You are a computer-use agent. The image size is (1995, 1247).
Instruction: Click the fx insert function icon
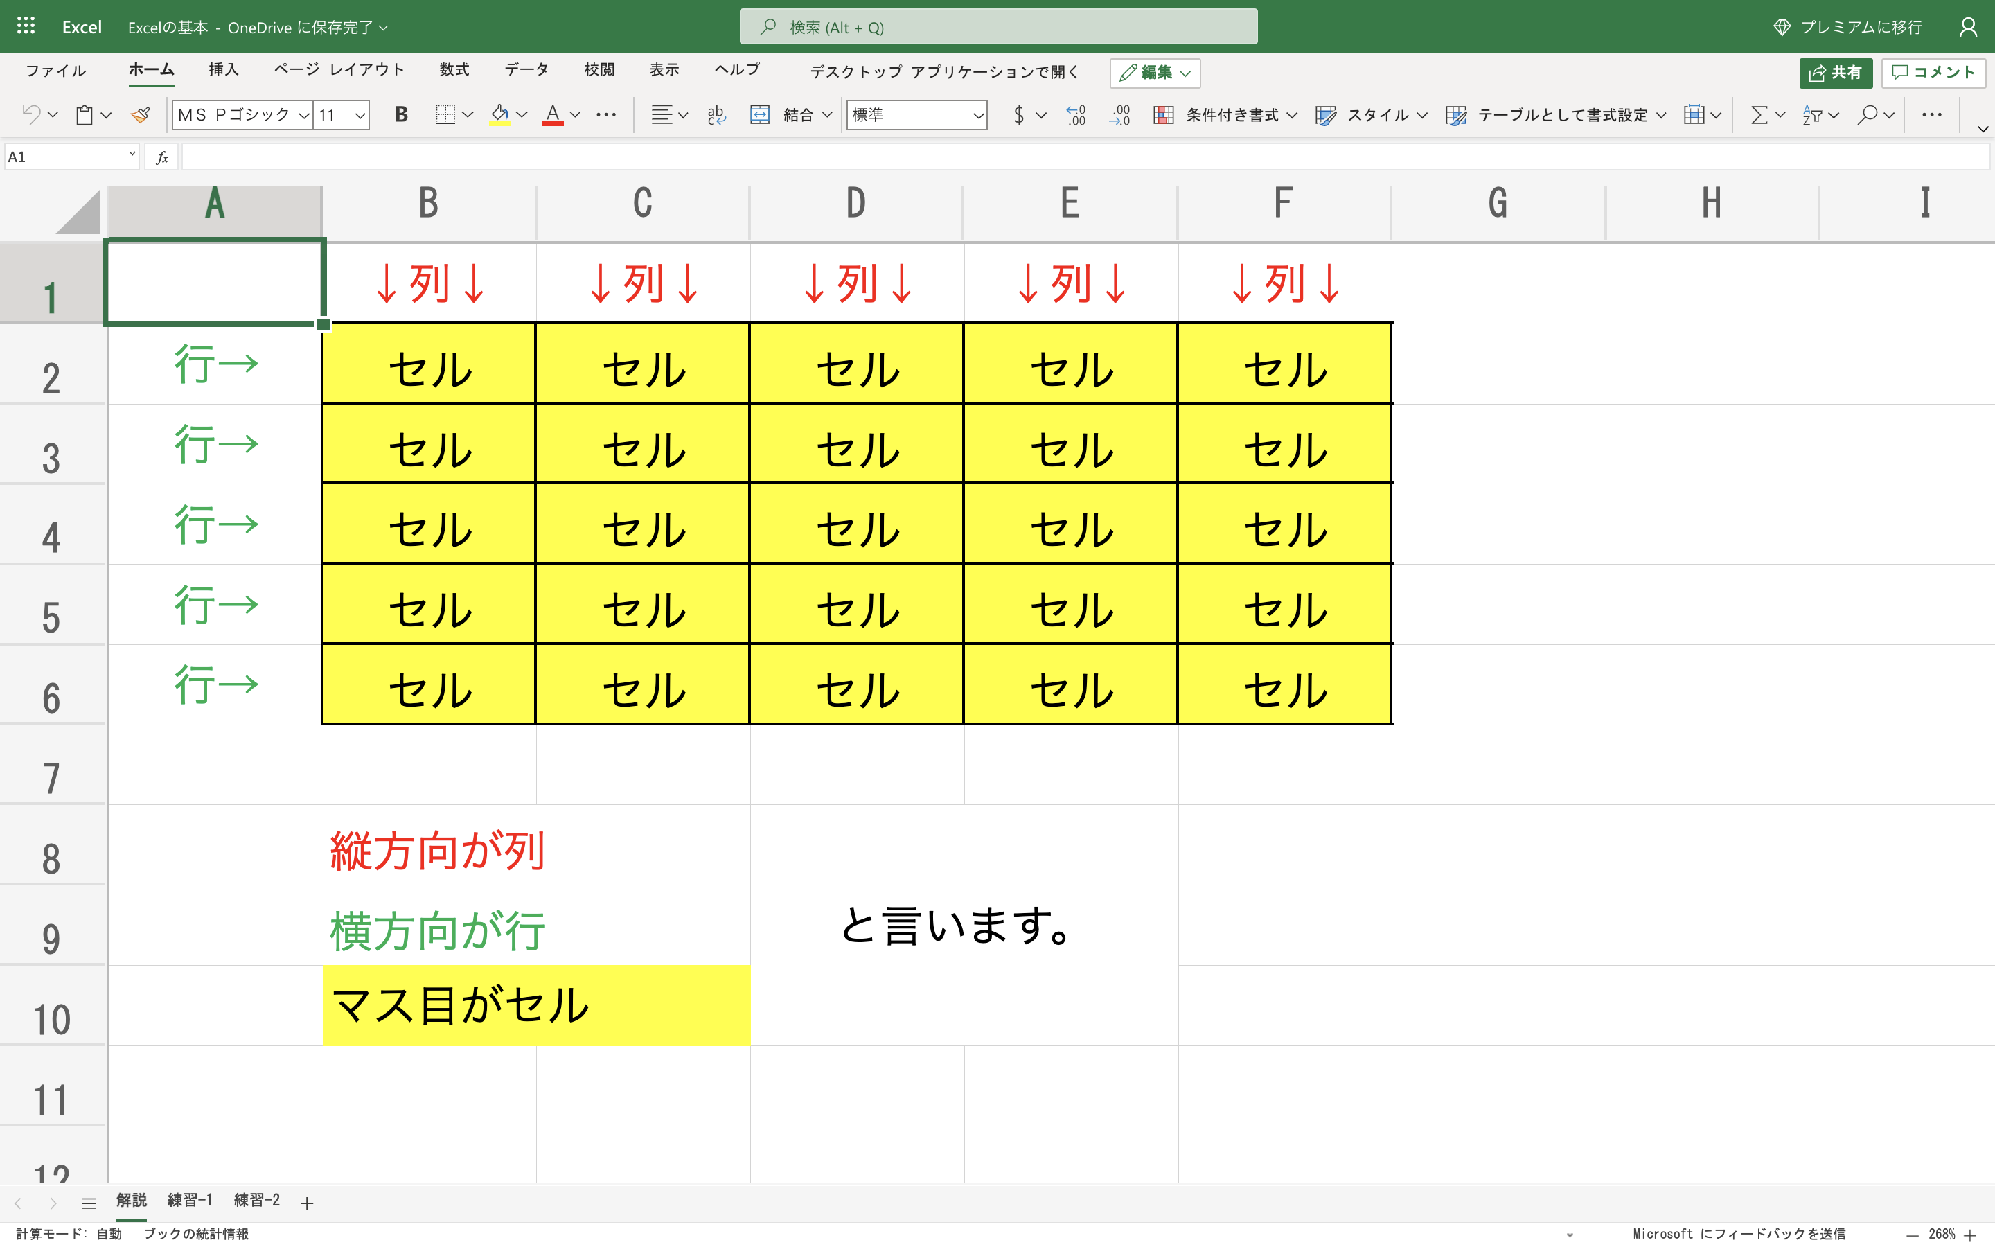[x=162, y=157]
